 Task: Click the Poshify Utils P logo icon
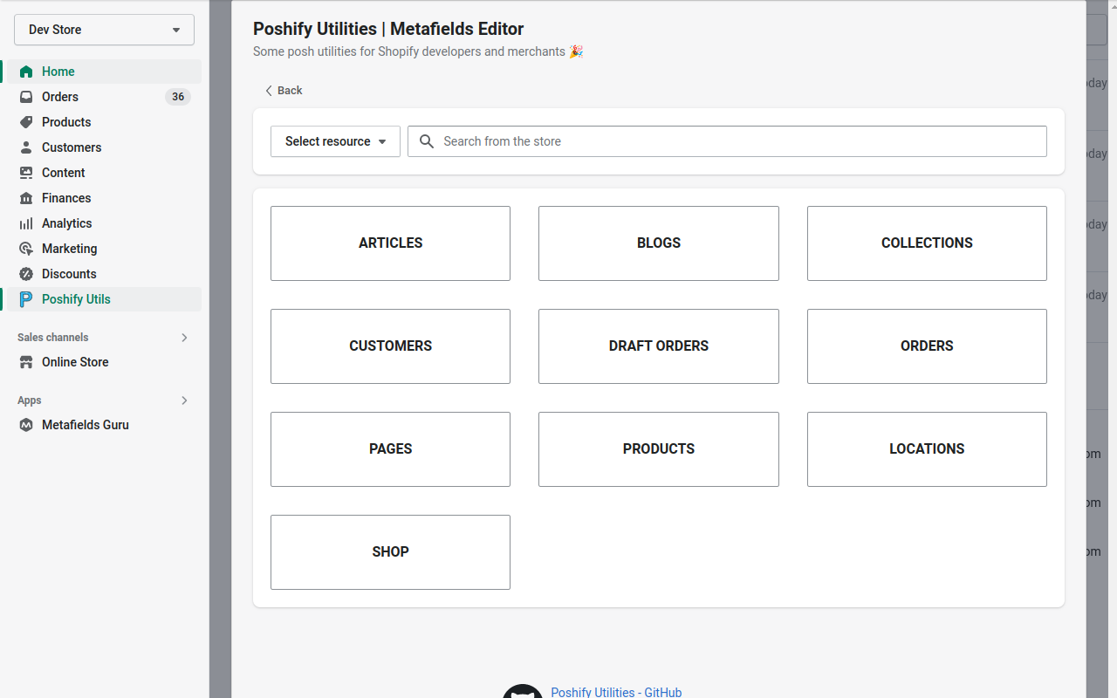pyautogui.click(x=26, y=299)
